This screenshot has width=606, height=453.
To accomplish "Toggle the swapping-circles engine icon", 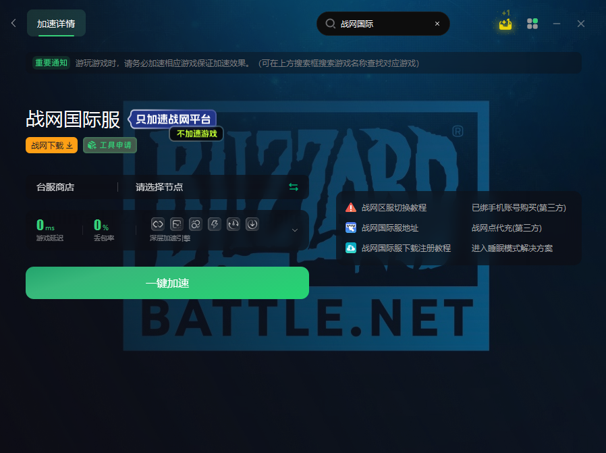I will pos(196,223).
